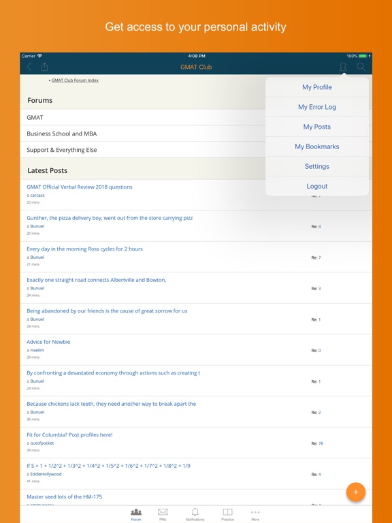Viewport: 392px width, 523px height.
Task: Click the Wi-Fi icon next to Carrier
Action: coord(40,56)
